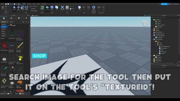Set toolbox background to None
This screenshot has height=101, width=180.
coord(21,93)
